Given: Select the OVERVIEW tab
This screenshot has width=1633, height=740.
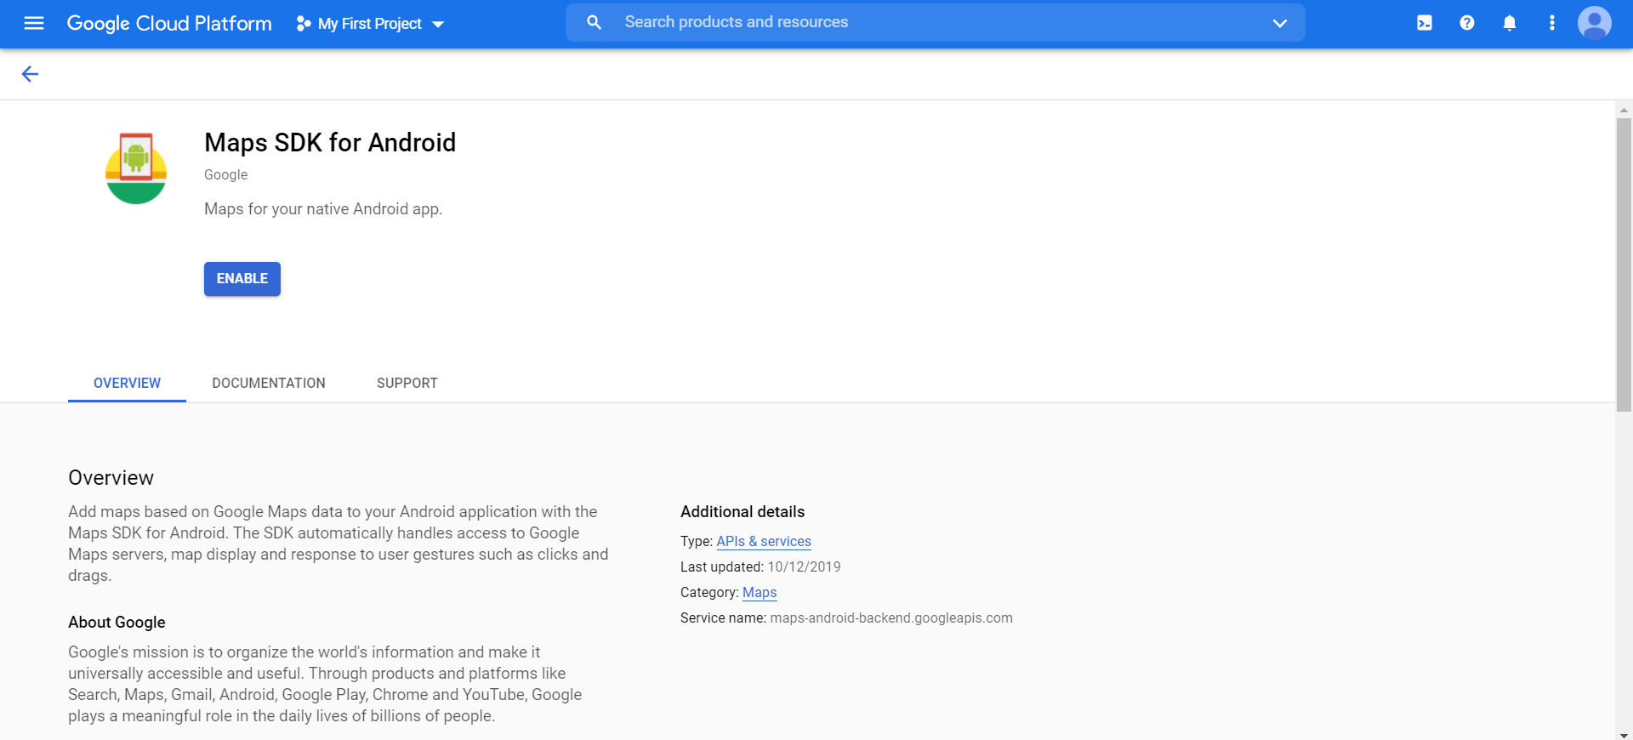Looking at the screenshot, I should coord(127,383).
